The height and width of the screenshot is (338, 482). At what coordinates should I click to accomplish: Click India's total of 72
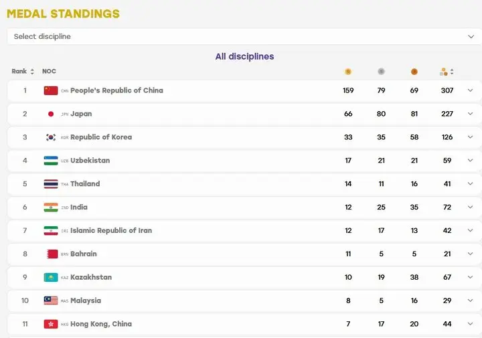pos(447,207)
